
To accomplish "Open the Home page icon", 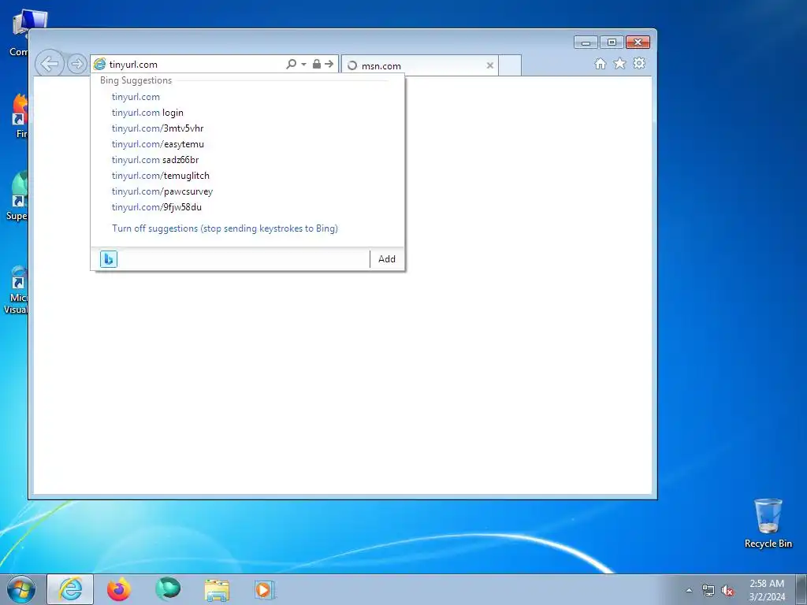I will [x=600, y=63].
